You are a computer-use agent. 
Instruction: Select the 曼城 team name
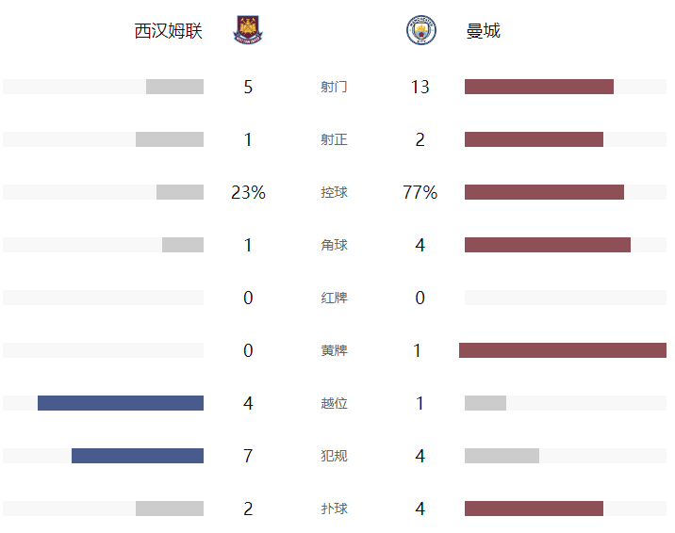pyautogui.click(x=484, y=31)
